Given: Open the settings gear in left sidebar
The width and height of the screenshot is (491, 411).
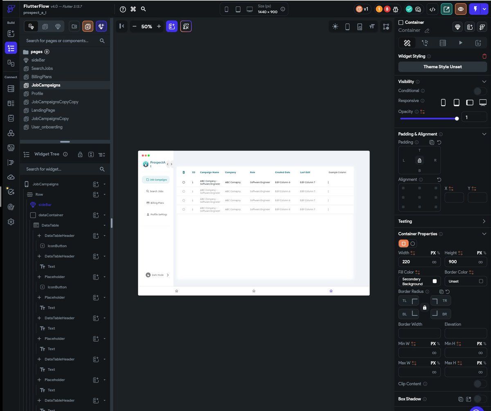Looking at the screenshot, I should click(x=11, y=221).
